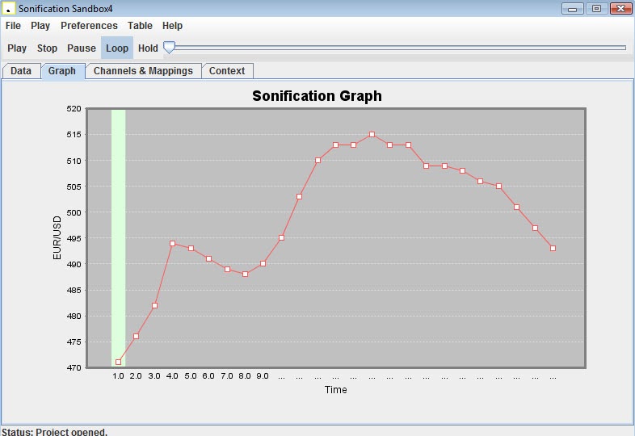
Task: Toggle the Loop playback option
Action: (x=117, y=48)
